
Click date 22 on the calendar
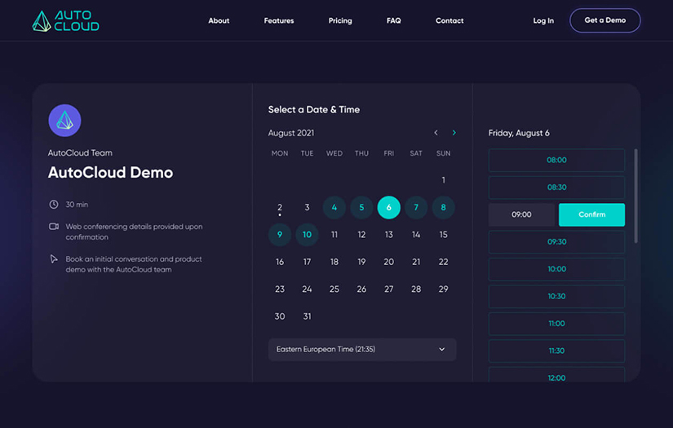click(444, 262)
